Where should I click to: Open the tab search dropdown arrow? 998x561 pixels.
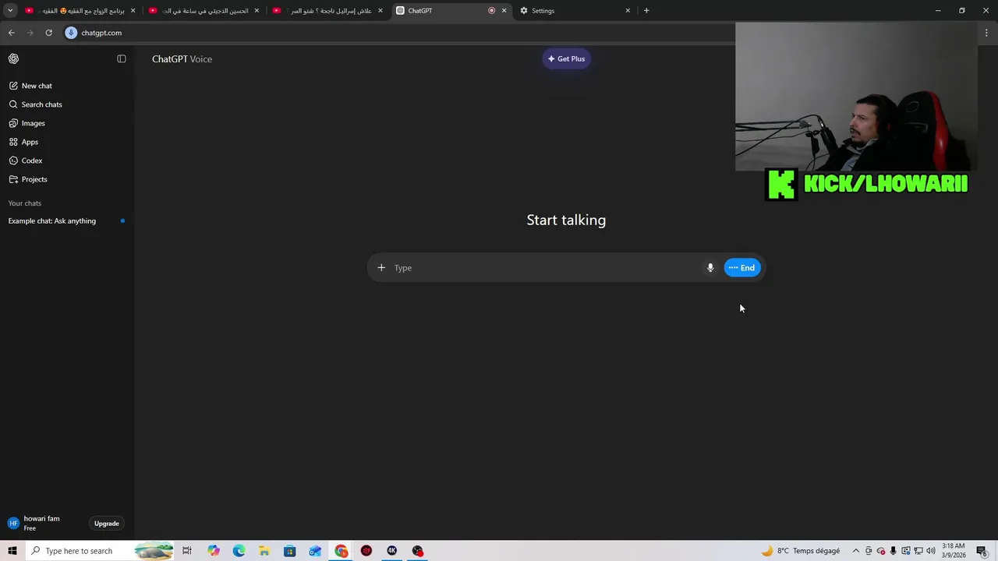coord(10,11)
